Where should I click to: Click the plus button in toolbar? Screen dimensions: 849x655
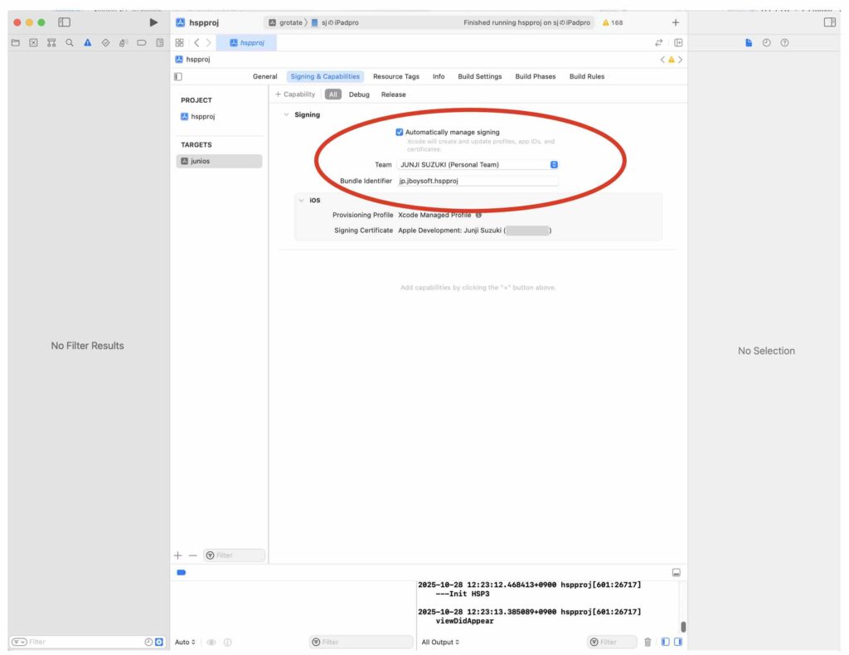(x=675, y=22)
